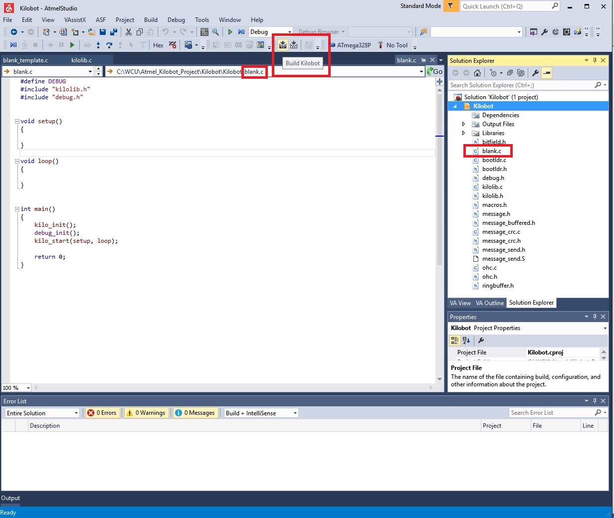Click the green Go button beside path
614x518 pixels.
435,71
